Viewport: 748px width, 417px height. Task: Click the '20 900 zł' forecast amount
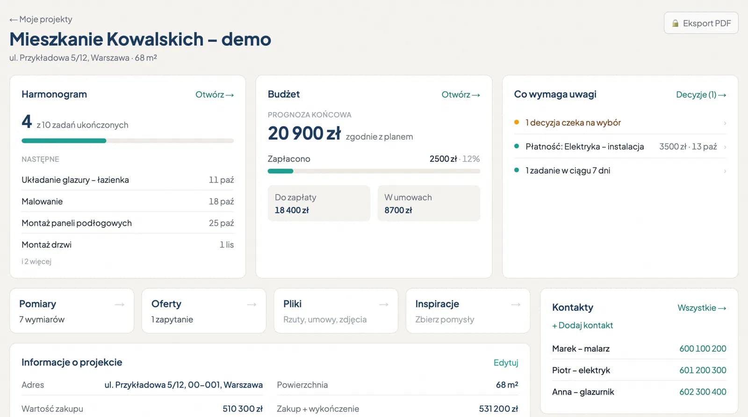pos(304,134)
